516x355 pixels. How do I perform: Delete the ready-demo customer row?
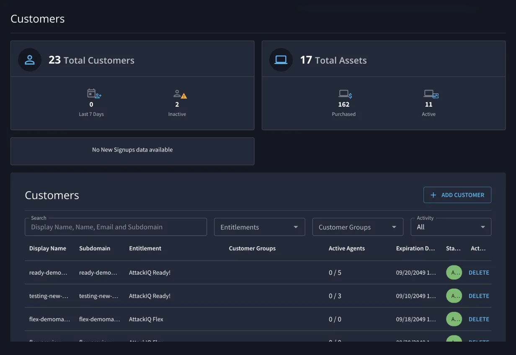click(x=479, y=273)
